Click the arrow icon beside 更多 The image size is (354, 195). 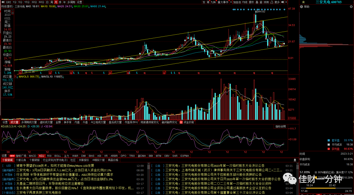coord(283,2)
